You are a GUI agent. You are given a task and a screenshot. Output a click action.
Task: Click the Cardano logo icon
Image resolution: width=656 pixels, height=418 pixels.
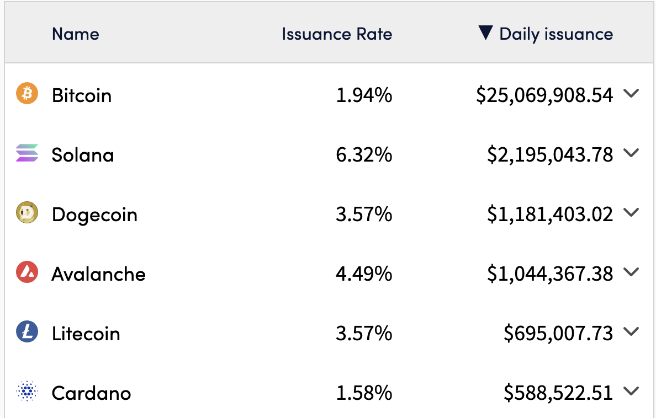27,392
